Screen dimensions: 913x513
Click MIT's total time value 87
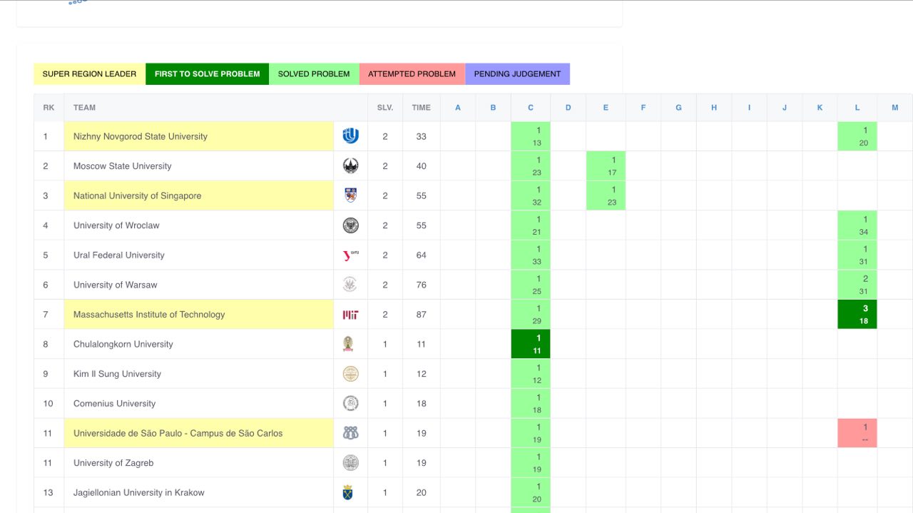(422, 315)
